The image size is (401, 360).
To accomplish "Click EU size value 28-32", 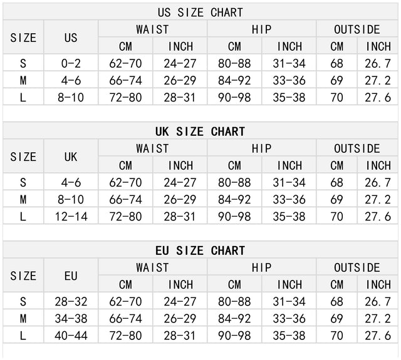I will coord(71,301).
